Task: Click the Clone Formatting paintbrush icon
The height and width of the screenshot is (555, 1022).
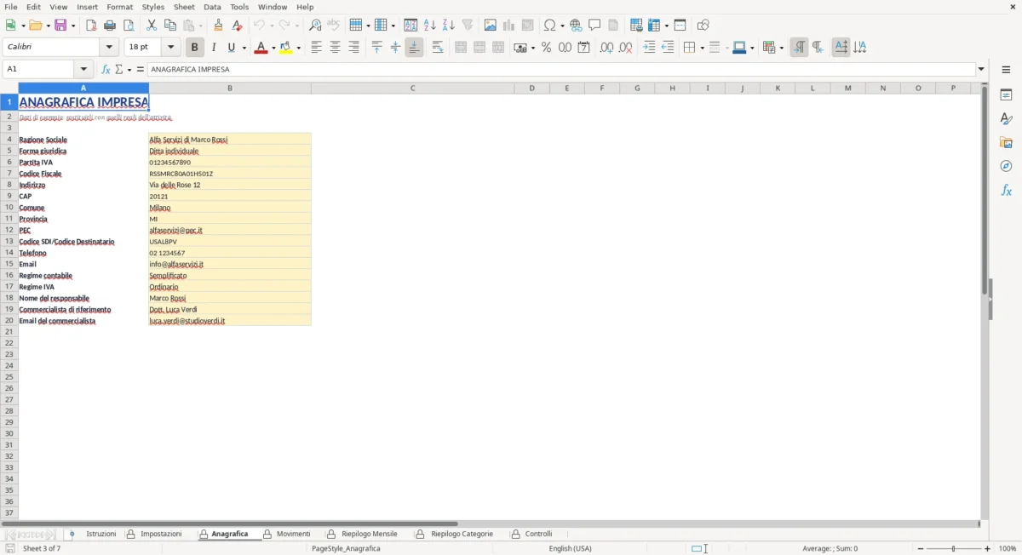Action: [219, 26]
